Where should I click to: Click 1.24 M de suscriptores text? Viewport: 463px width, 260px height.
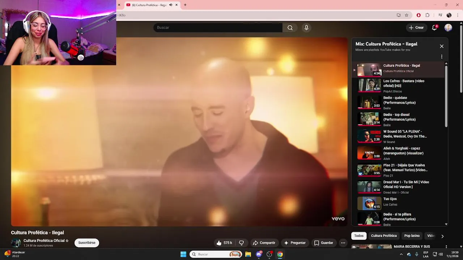38,246
